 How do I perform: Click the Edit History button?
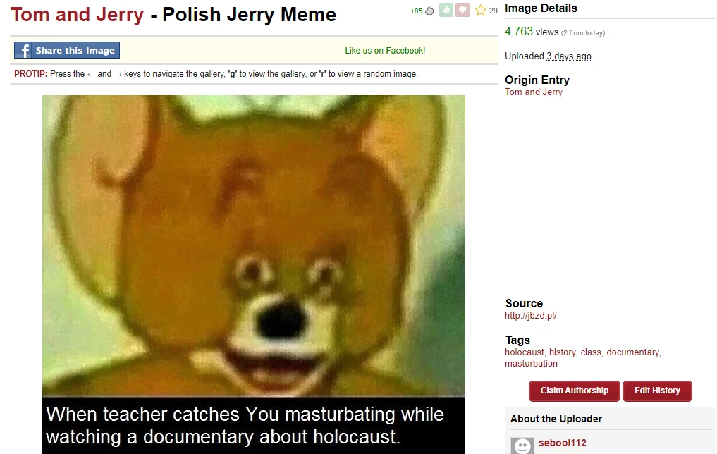pyautogui.click(x=657, y=391)
